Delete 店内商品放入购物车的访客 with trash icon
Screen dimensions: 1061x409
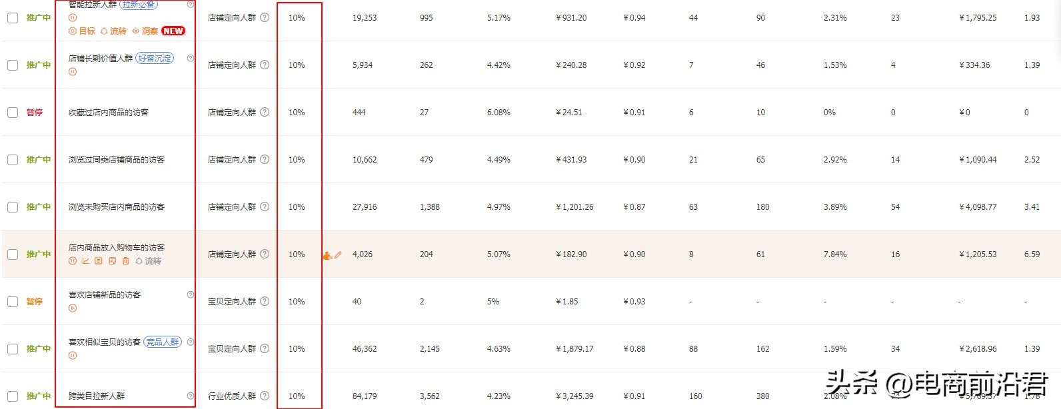pyautogui.click(x=125, y=261)
